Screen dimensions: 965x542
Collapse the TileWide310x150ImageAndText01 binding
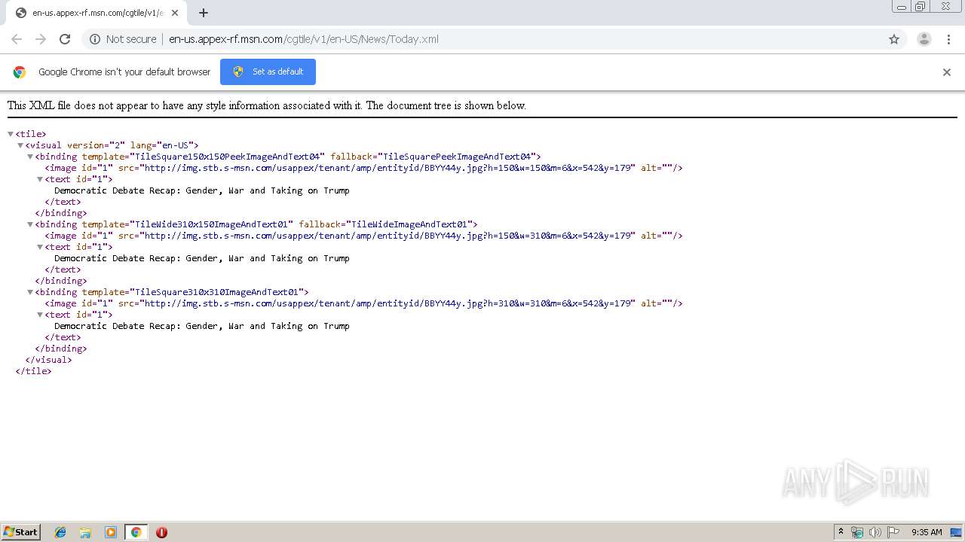point(30,224)
